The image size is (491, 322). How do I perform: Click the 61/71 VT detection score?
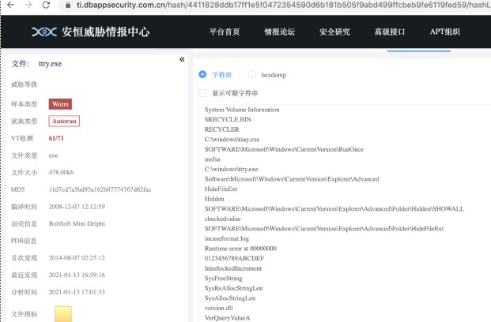pos(57,138)
